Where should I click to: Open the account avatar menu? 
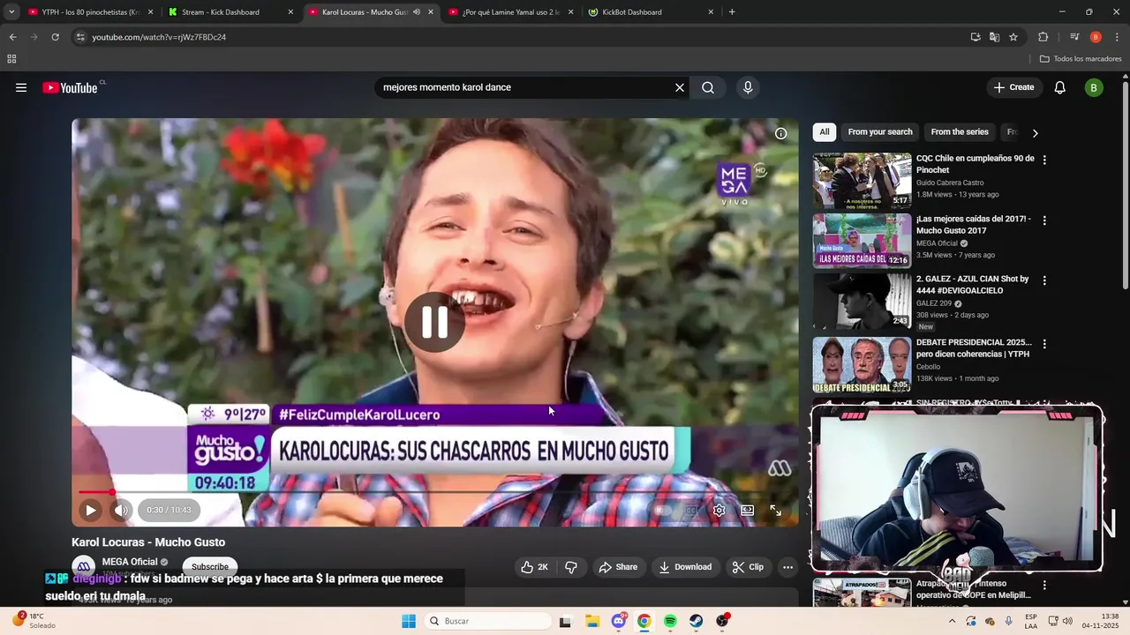click(1094, 87)
